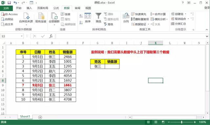This screenshot has height=125, width=210.
Task: Select the Sheet1 worksheet tab
Action: (x=25, y=116)
